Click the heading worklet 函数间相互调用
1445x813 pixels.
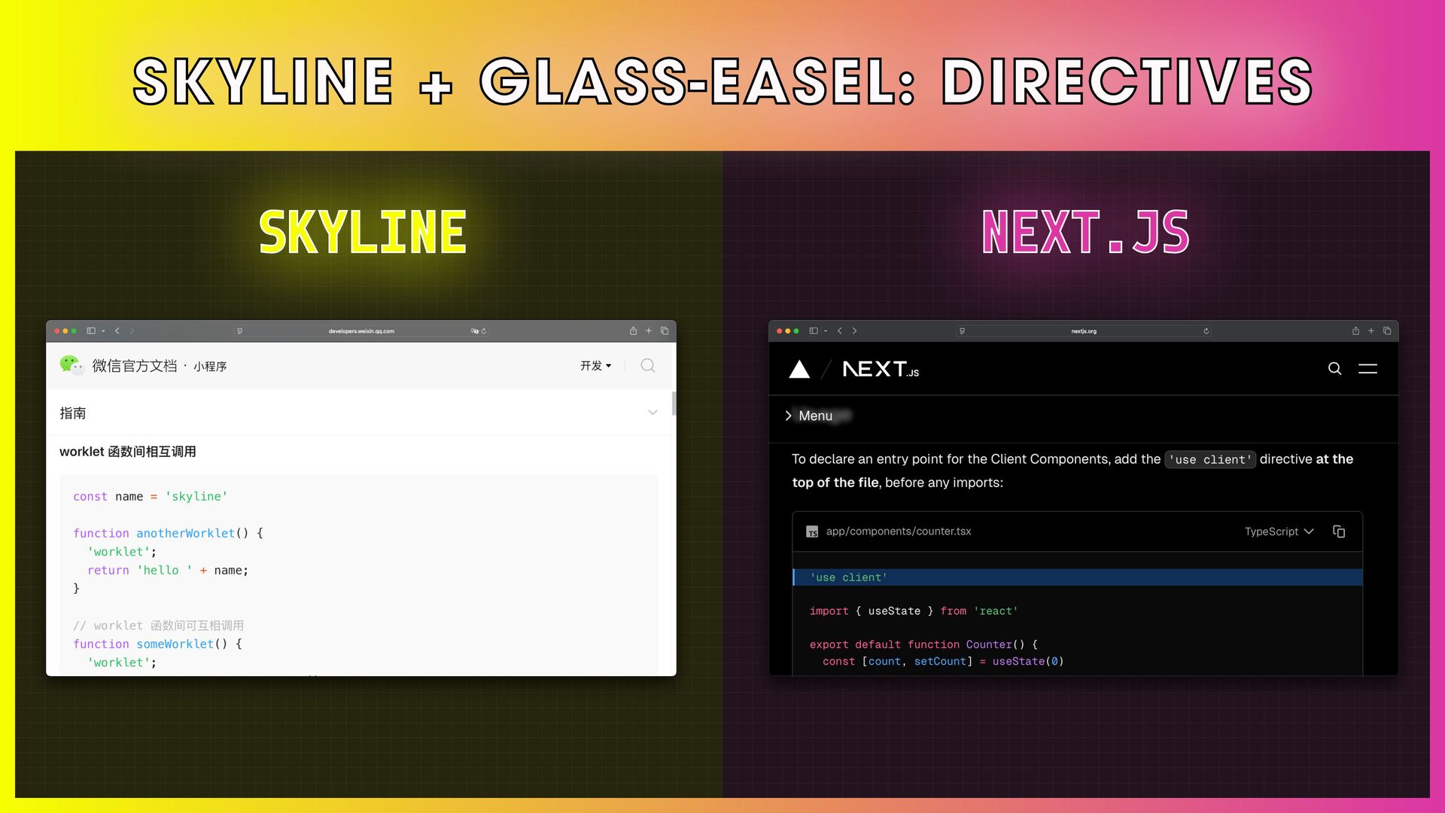tap(128, 452)
